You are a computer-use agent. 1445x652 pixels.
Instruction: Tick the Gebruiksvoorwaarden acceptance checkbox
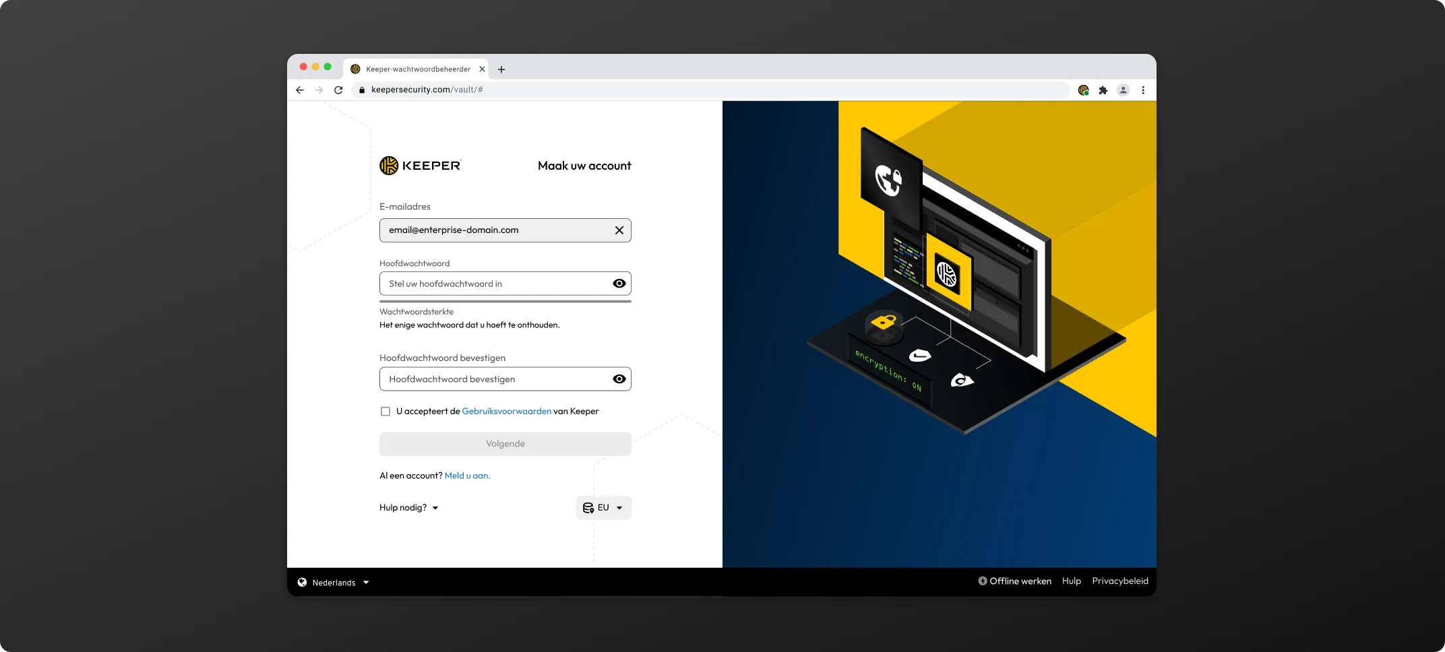pyautogui.click(x=386, y=412)
